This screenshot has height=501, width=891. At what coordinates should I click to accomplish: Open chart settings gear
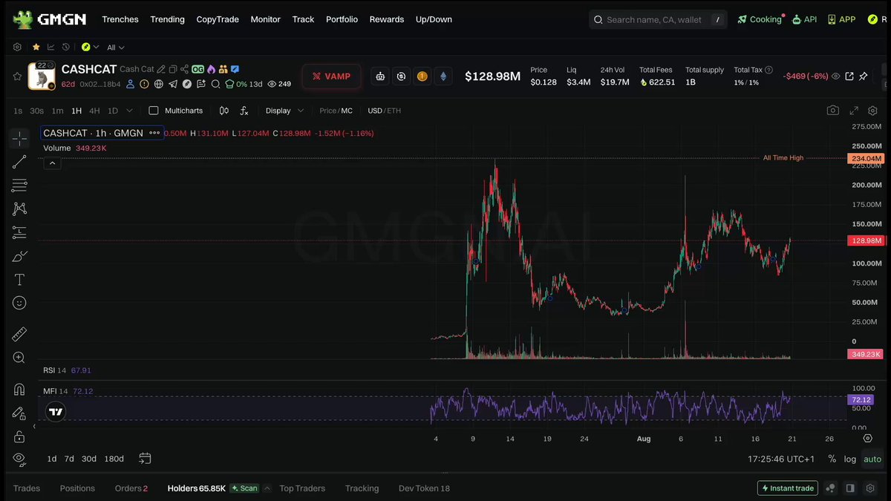(872, 111)
